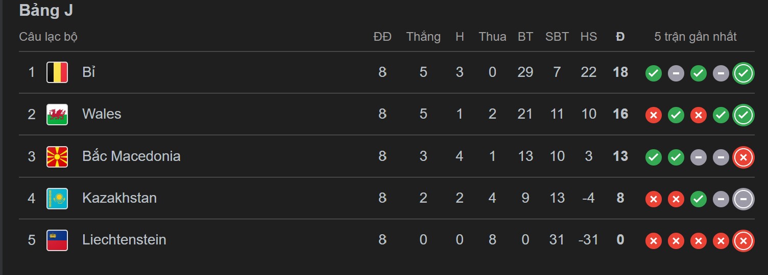Screen dimensions: 768x275
Task: Open the Bắc Macedonia team link
Action: (131, 156)
